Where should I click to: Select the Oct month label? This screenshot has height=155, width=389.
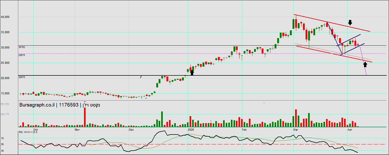coord(36,129)
